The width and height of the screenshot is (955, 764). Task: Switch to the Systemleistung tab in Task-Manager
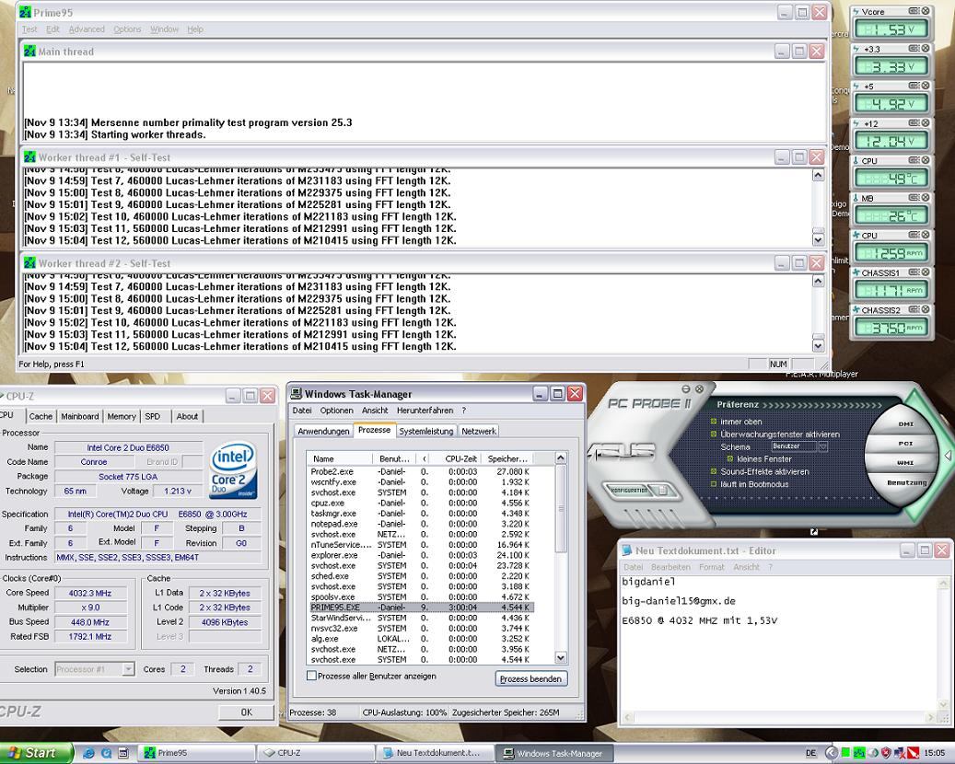tap(426, 431)
